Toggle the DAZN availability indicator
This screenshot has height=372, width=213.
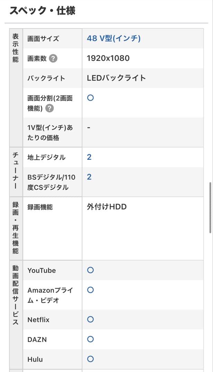point(90,339)
